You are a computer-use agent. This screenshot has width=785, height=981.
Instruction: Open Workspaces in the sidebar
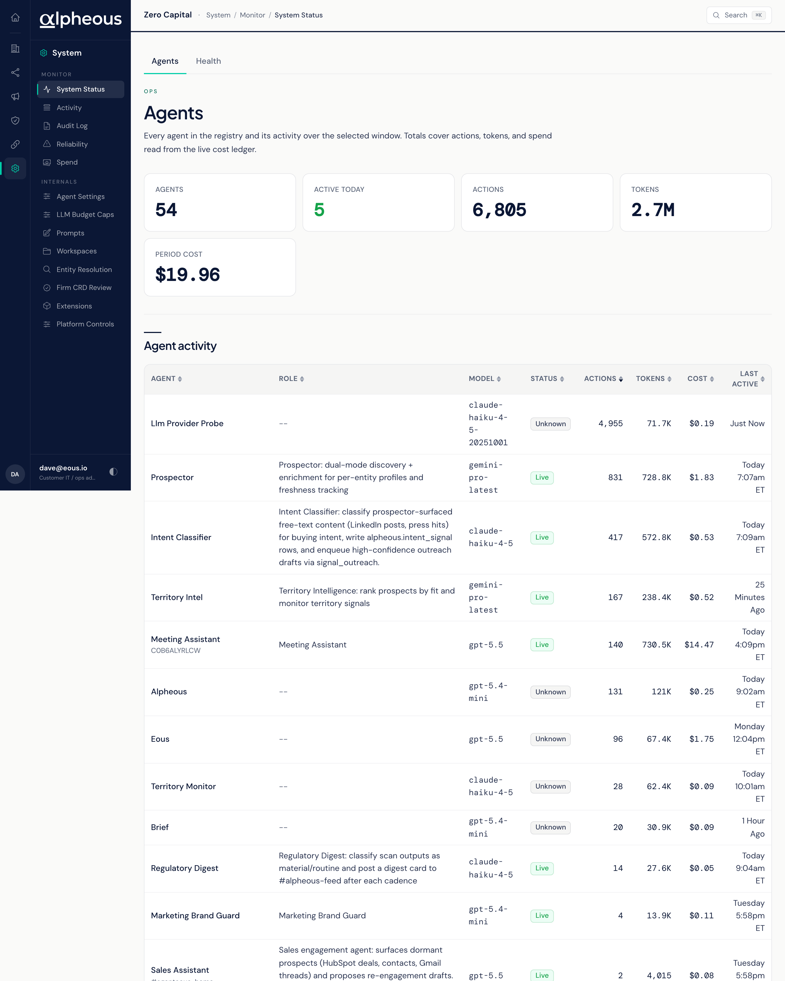pos(81,251)
